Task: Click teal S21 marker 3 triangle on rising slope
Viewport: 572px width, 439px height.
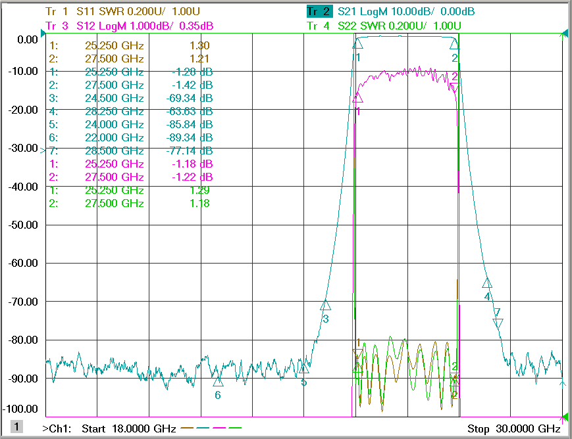Action: 325,306
